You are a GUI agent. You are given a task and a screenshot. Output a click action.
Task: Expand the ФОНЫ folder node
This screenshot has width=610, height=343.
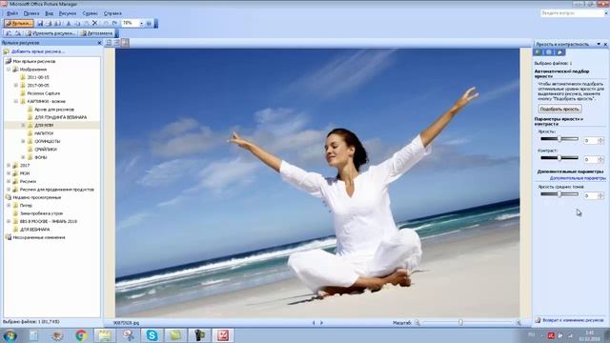point(23,157)
